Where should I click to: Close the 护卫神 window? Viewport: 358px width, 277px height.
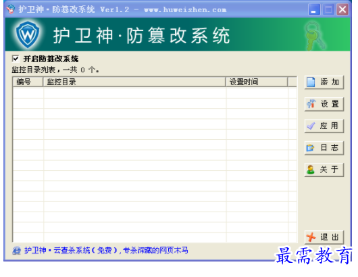coord(342,9)
